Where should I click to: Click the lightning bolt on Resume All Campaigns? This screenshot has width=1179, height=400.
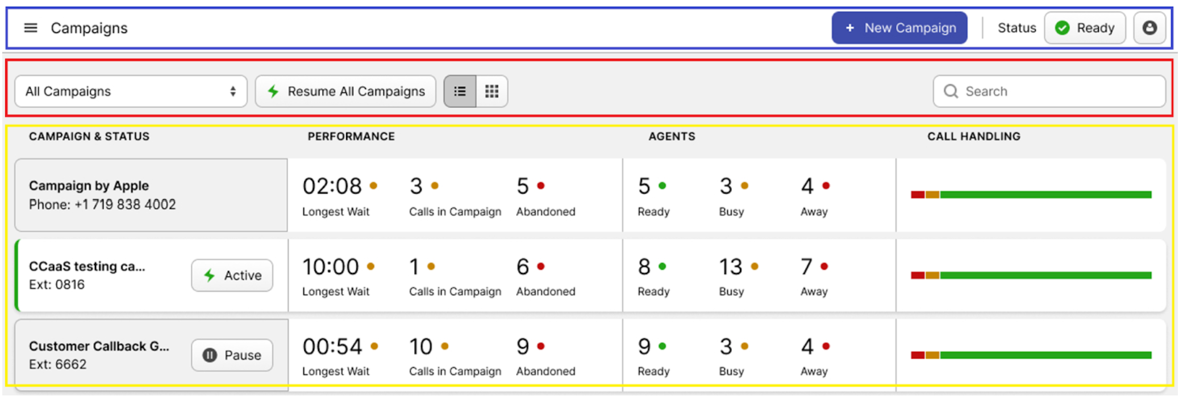(x=273, y=91)
